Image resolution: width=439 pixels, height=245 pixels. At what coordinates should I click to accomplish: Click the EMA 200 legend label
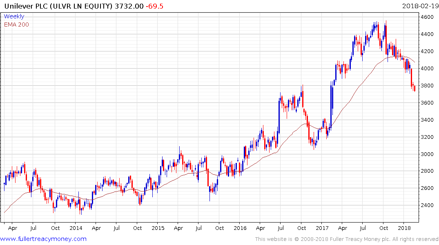[16, 24]
